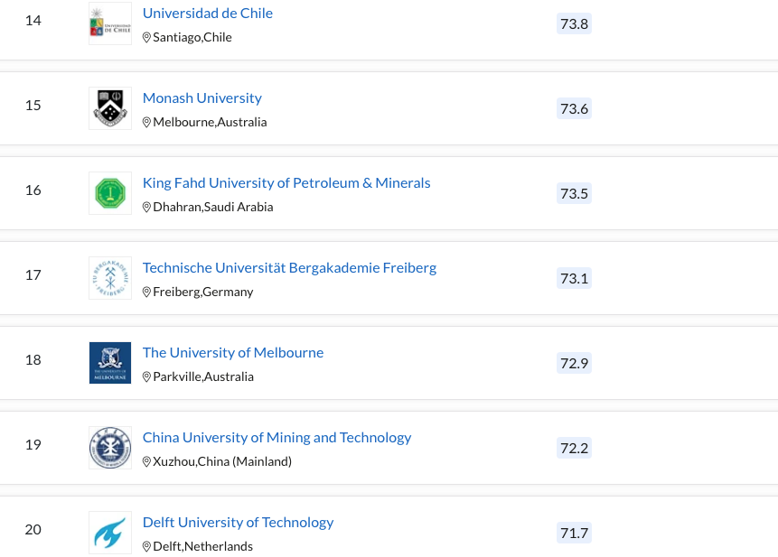Screen dimensions: 778x557
Task: Click the 71.7 score badge
Action: (x=574, y=534)
